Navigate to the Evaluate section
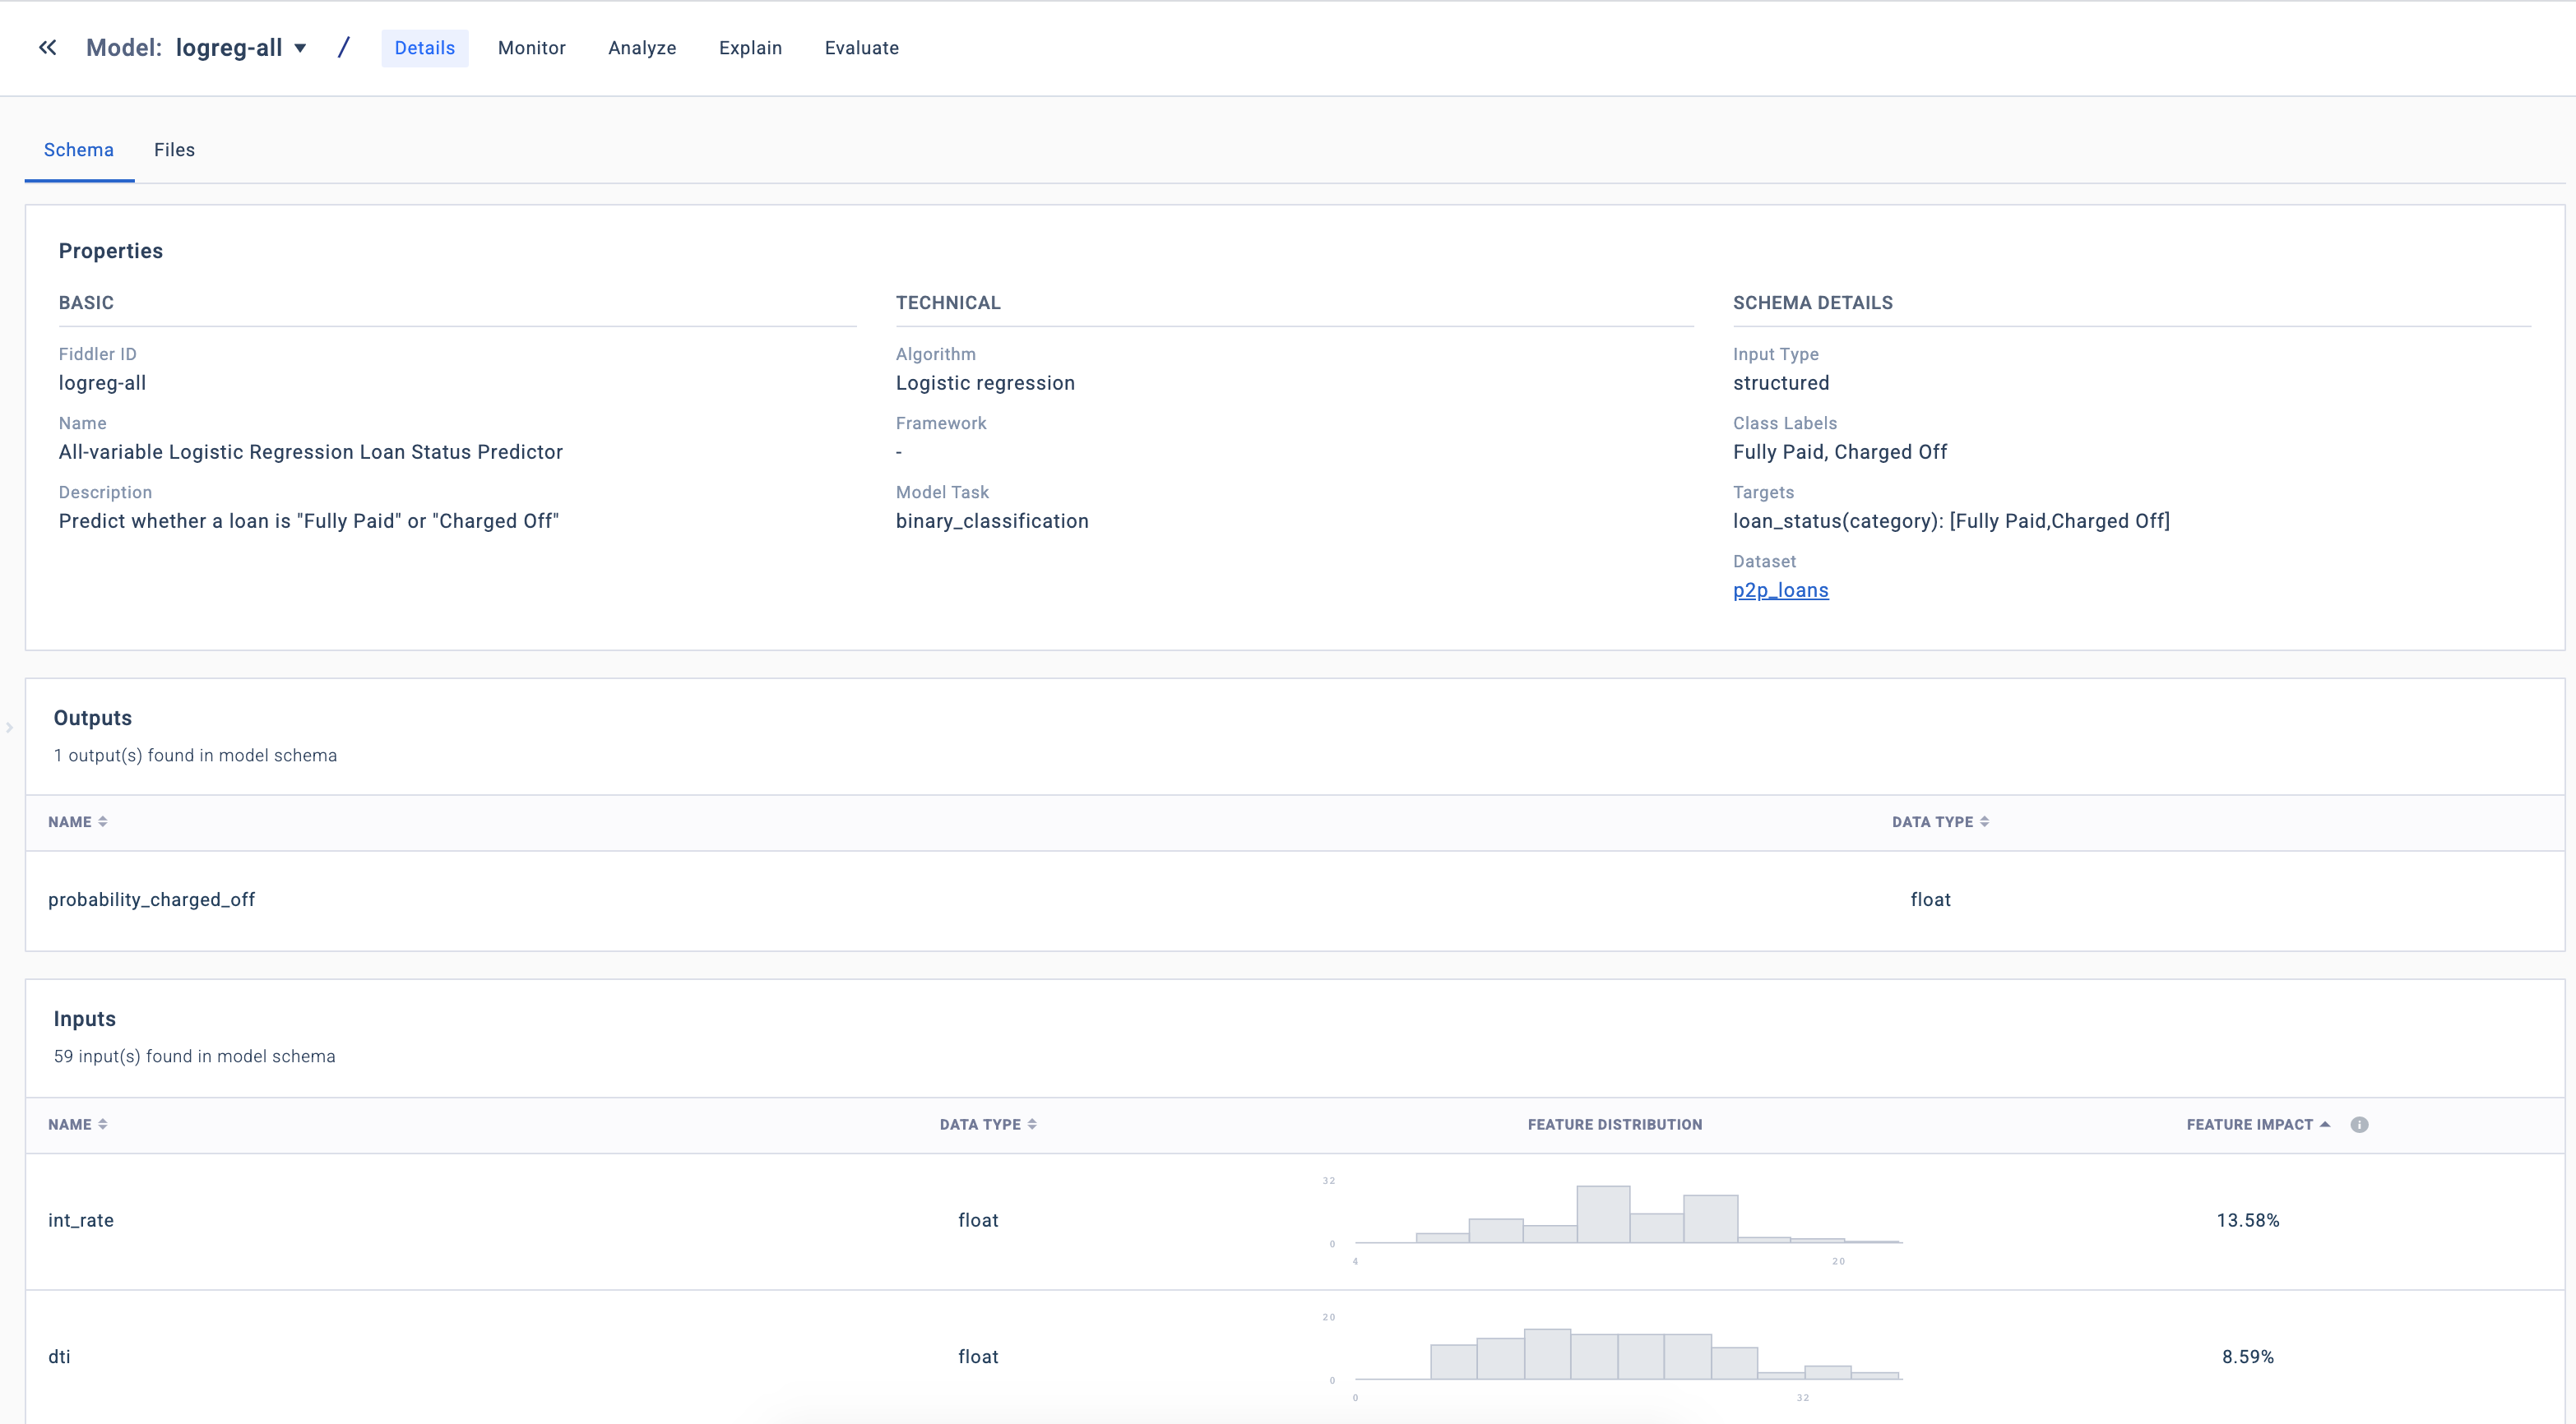2576x1424 pixels. tap(861, 48)
